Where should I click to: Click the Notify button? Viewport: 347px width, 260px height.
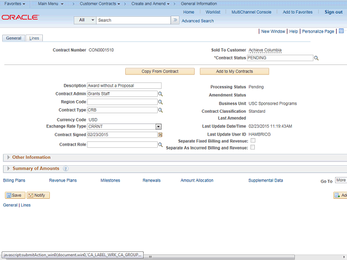[38, 195]
